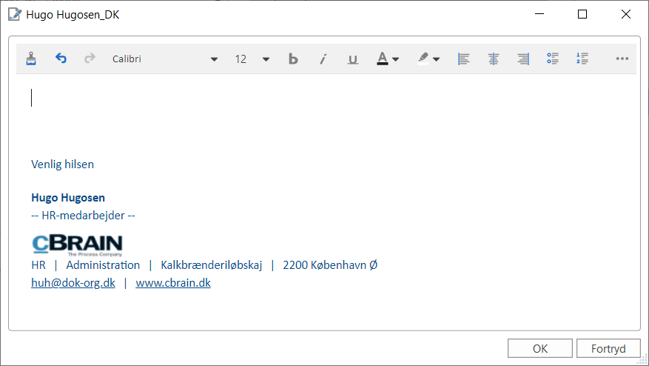The width and height of the screenshot is (649, 366).
Task: Click the redo arrow icon
Action: click(90, 59)
